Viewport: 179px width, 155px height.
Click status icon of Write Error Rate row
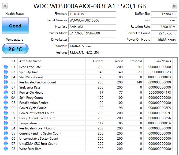(6, 149)
